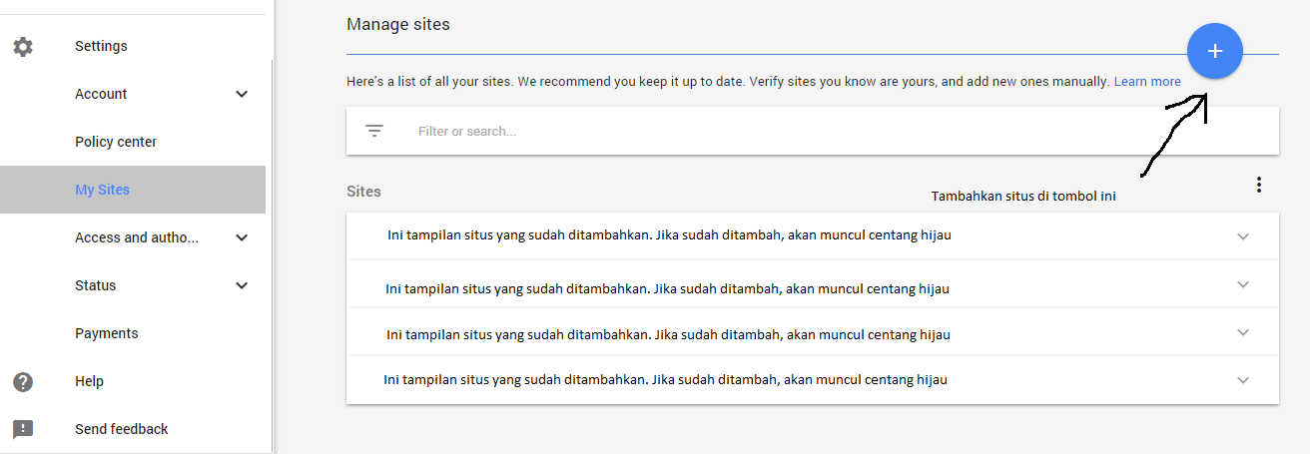Expand the second site row chevron

point(1243,284)
